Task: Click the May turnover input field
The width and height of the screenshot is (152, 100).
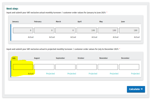Action: coord(108,30)
